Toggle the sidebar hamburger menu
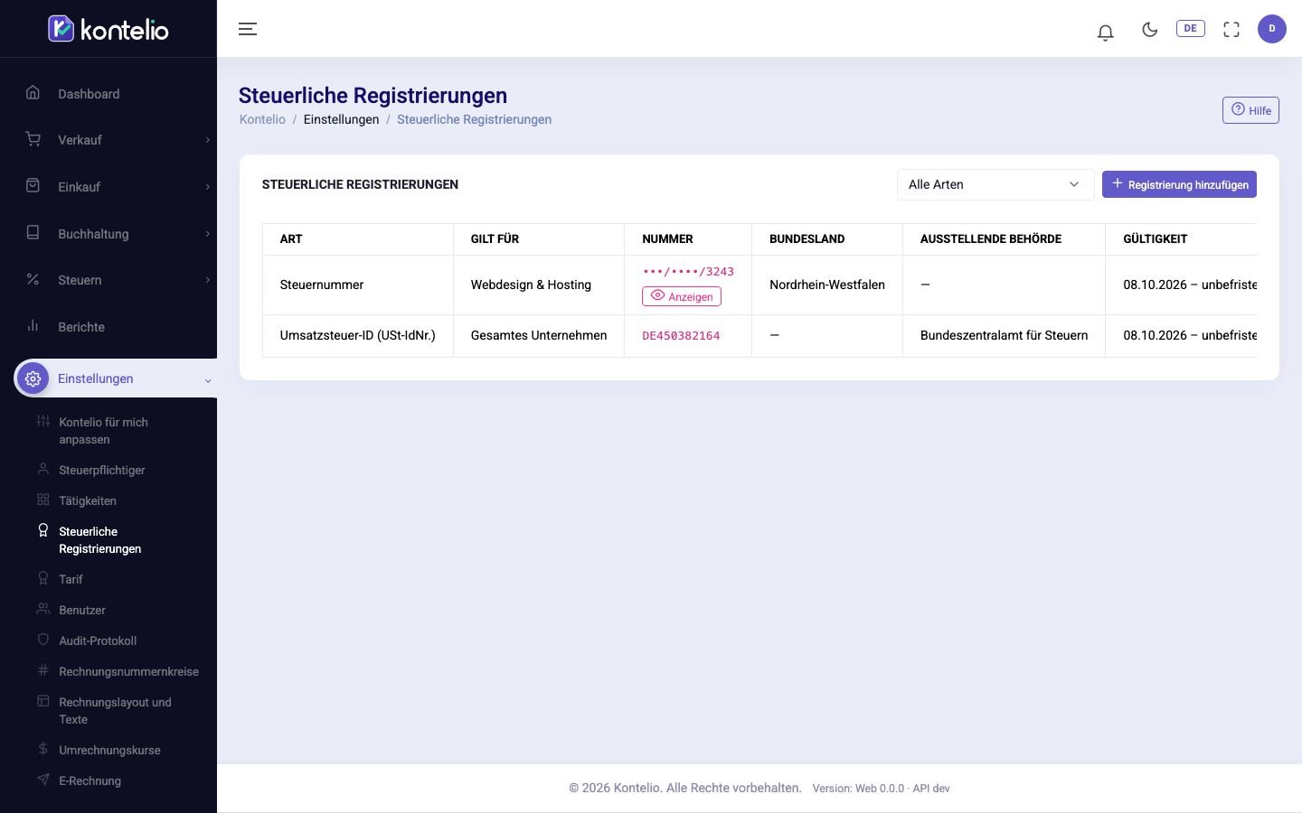1302x813 pixels. tap(248, 29)
